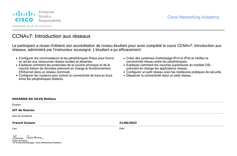This screenshot has width=237, height=156.
Task: Click the Cisco logo
Action: (x=24, y=16)
